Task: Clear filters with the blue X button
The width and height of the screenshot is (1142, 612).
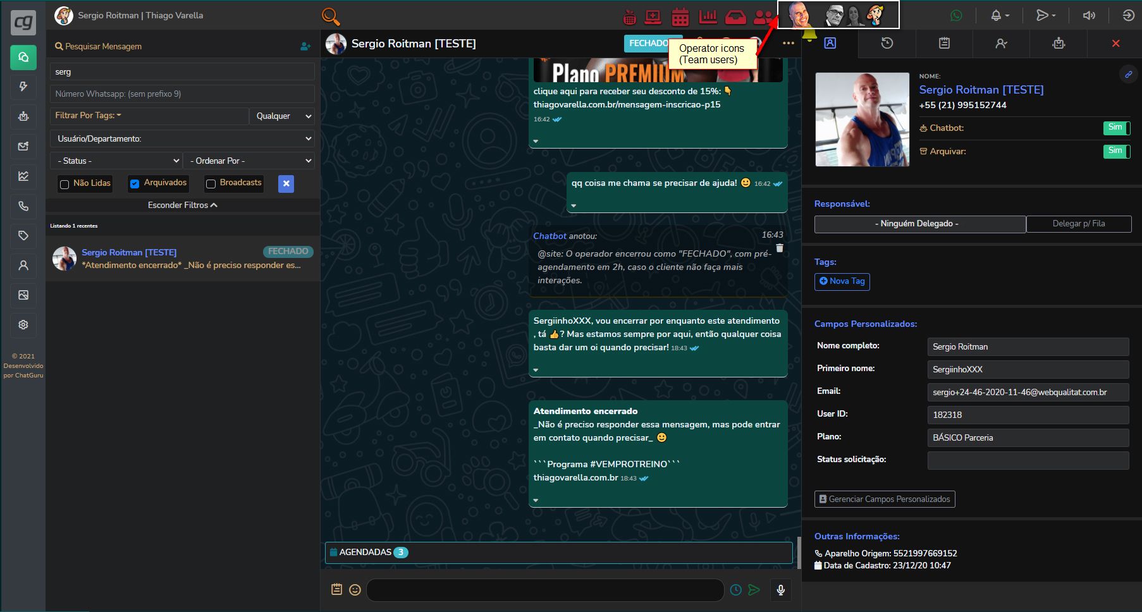Action: pos(286,183)
